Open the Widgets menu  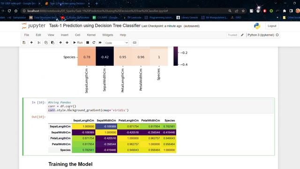tap(107, 35)
